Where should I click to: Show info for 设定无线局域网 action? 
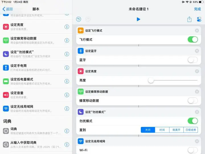point(67,109)
